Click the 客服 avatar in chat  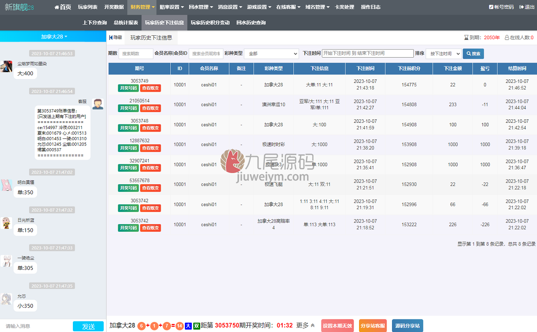(x=98, y=104)
